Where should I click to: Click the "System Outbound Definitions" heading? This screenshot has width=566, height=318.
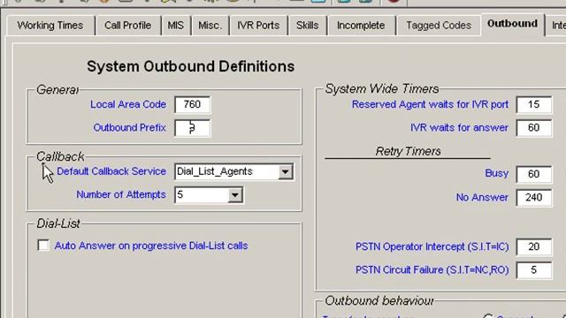(x=191, y=67)
